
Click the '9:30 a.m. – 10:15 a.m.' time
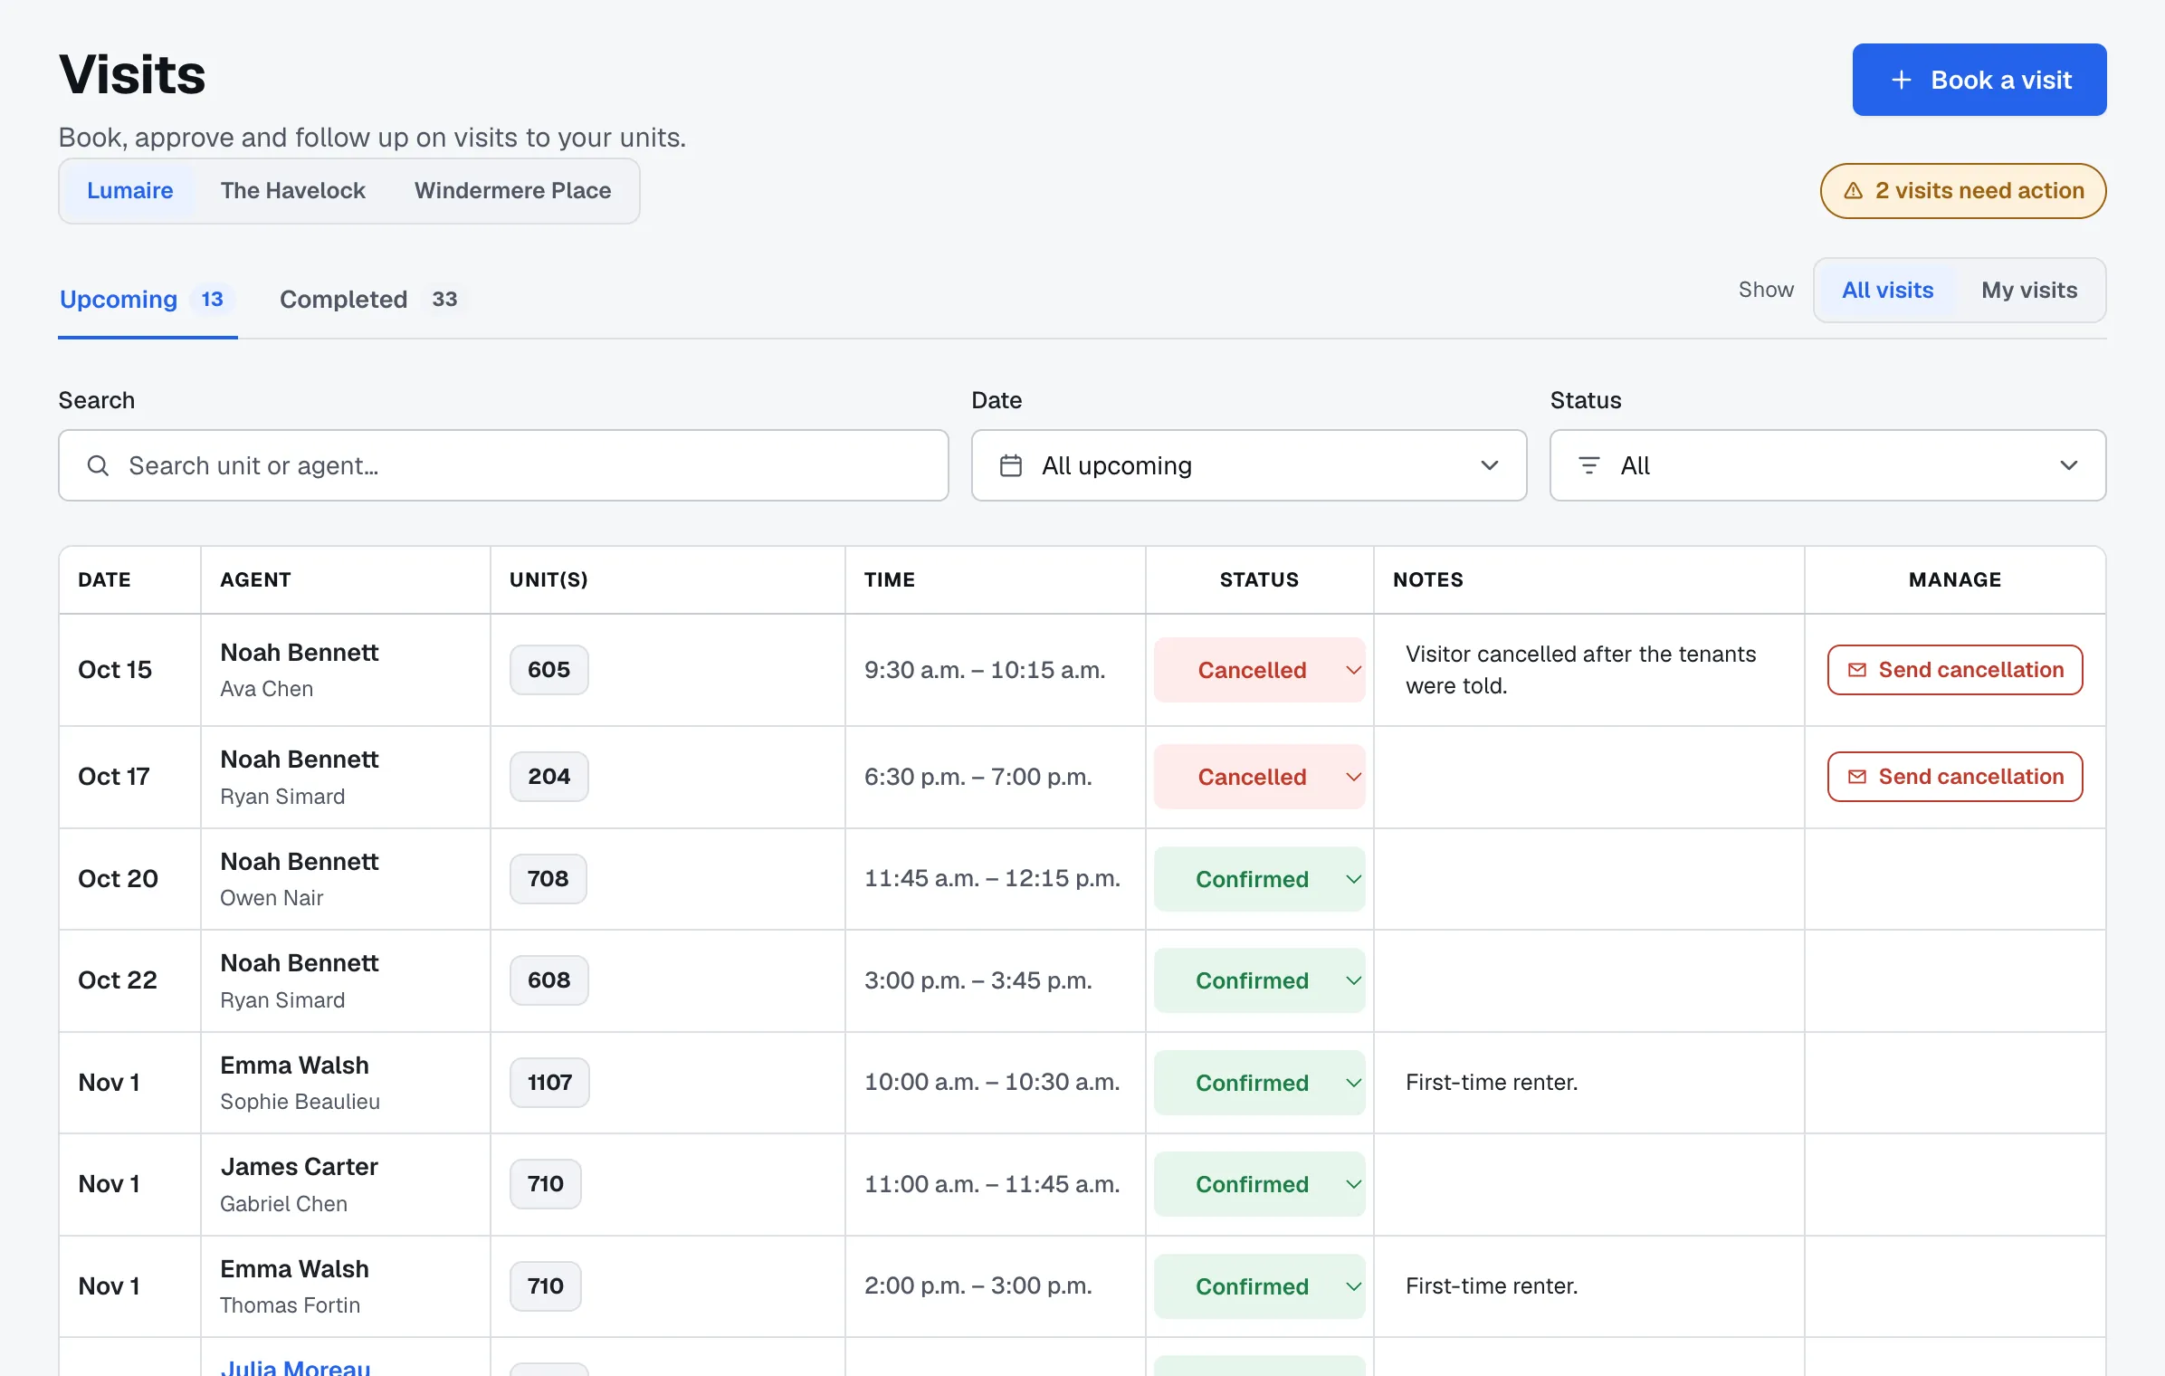[x=985, y=670]
